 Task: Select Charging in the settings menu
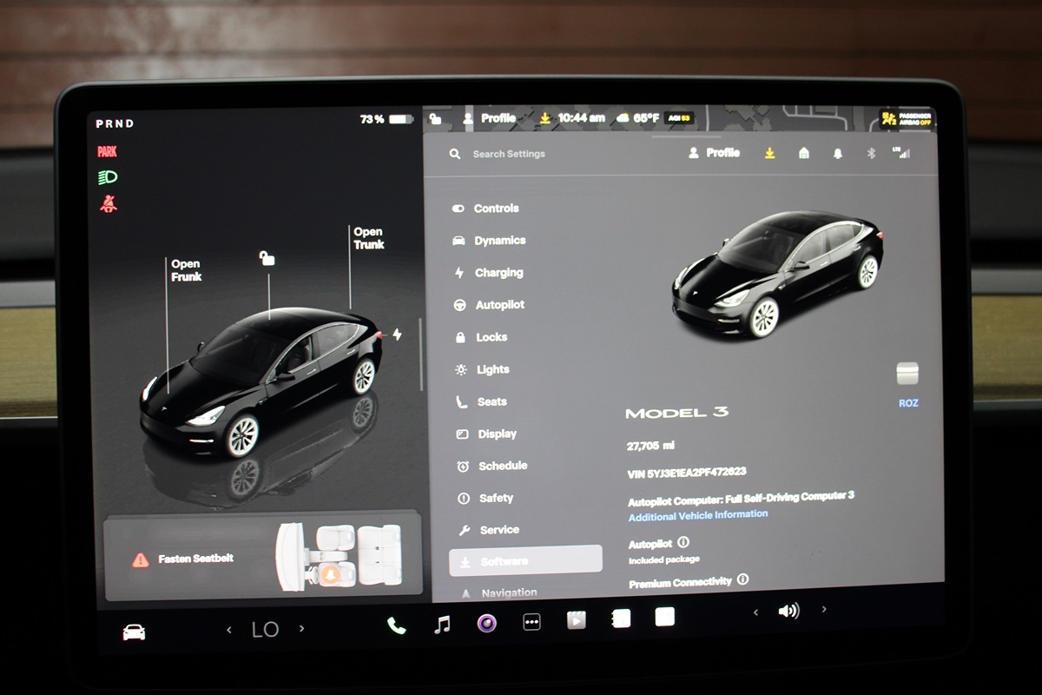(498, 273)
